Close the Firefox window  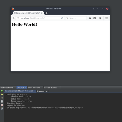click(107, 9)
